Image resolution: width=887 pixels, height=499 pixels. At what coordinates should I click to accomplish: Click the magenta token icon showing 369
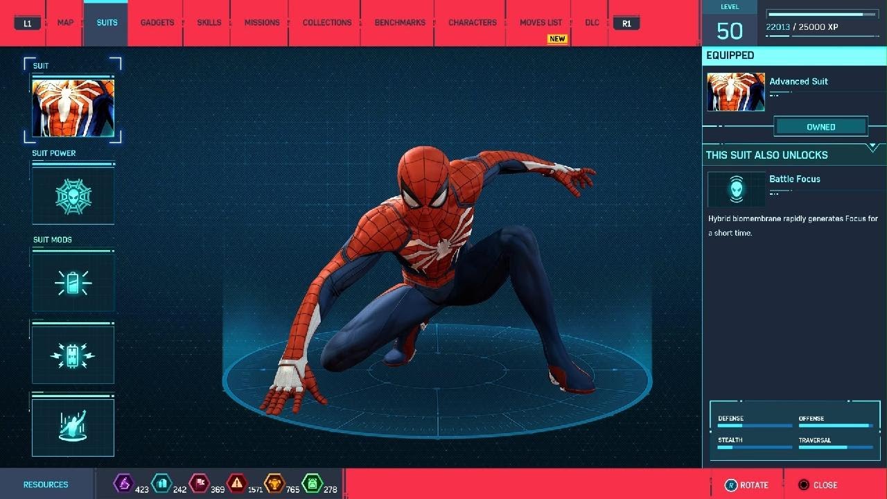[199, 482]
